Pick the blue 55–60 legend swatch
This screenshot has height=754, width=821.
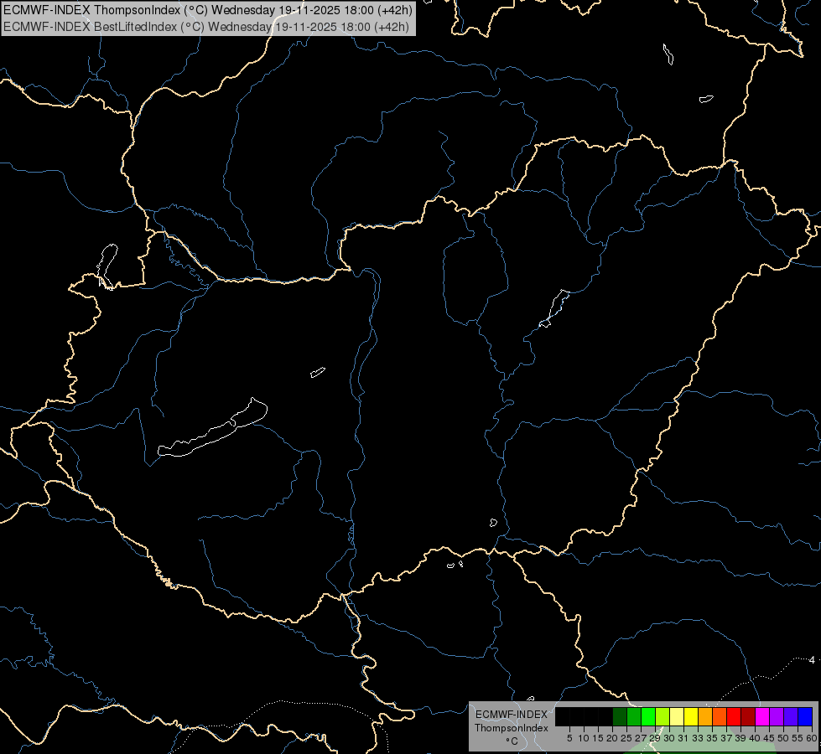click(x=805, y=716)
